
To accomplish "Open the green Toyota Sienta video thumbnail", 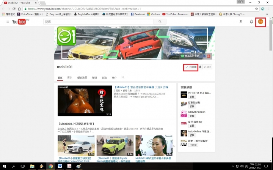I will 115,145.
